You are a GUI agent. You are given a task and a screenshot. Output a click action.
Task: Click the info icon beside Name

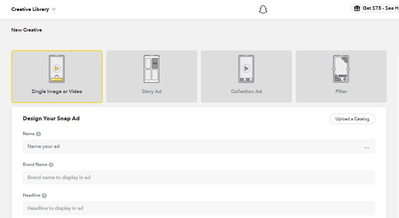click(x=38, y=134)
